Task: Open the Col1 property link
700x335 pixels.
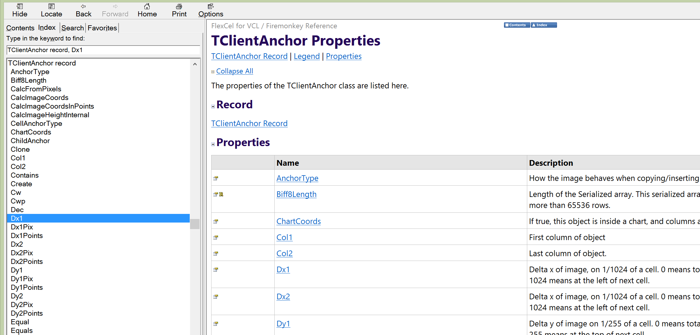Action: point(284,237)
